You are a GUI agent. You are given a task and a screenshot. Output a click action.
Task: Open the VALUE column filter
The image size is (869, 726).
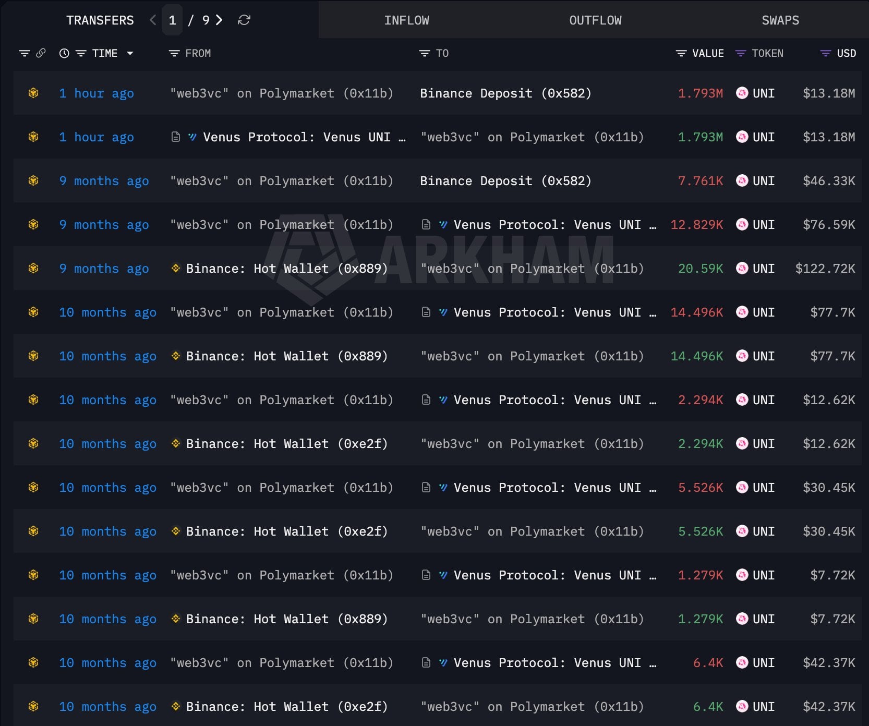(681, 53)
